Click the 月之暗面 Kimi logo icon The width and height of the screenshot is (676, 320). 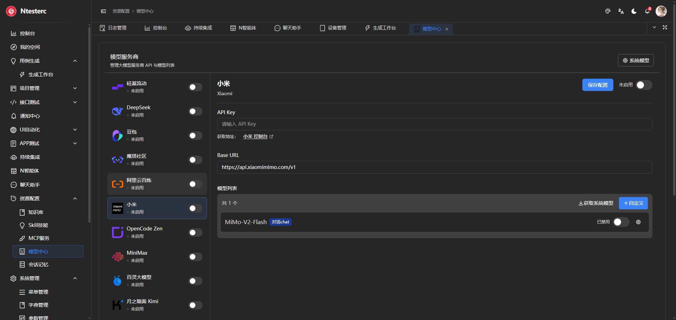118,305
